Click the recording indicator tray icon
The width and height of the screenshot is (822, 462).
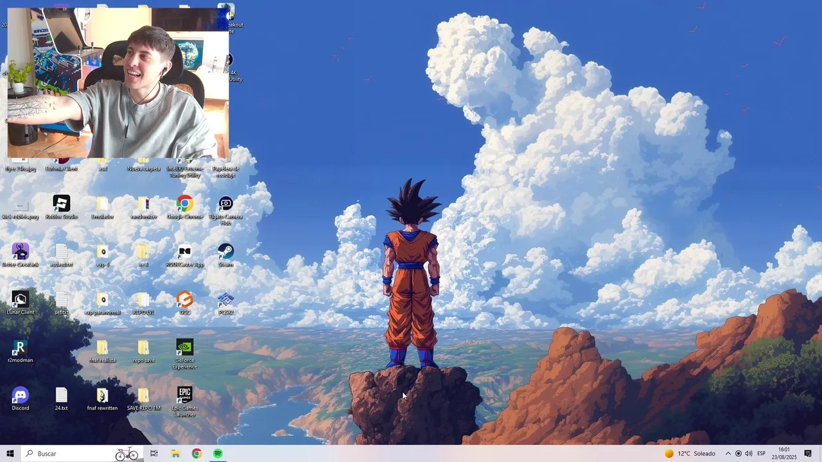(739, 454)
